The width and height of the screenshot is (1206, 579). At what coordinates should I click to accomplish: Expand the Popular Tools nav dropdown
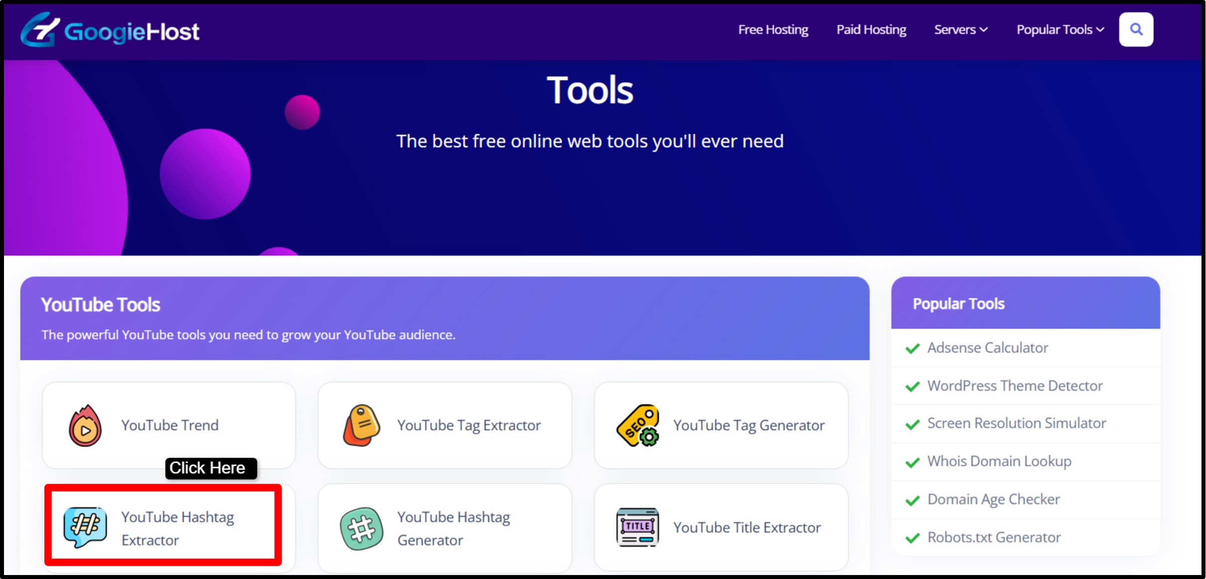pyautogui.click(x=1060, y=30)
